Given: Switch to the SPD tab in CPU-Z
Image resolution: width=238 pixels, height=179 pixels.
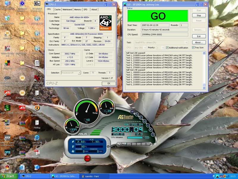Looking at the screenshot, I should coord(85,10).
